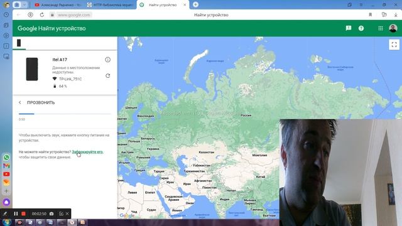
Task: Click the Google logo on the map
Action: point(127,215)
